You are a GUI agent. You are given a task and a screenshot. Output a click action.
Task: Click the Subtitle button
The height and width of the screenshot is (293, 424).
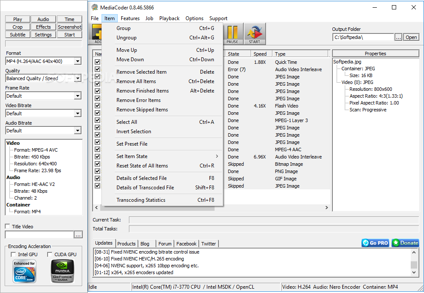coord(18,35)
